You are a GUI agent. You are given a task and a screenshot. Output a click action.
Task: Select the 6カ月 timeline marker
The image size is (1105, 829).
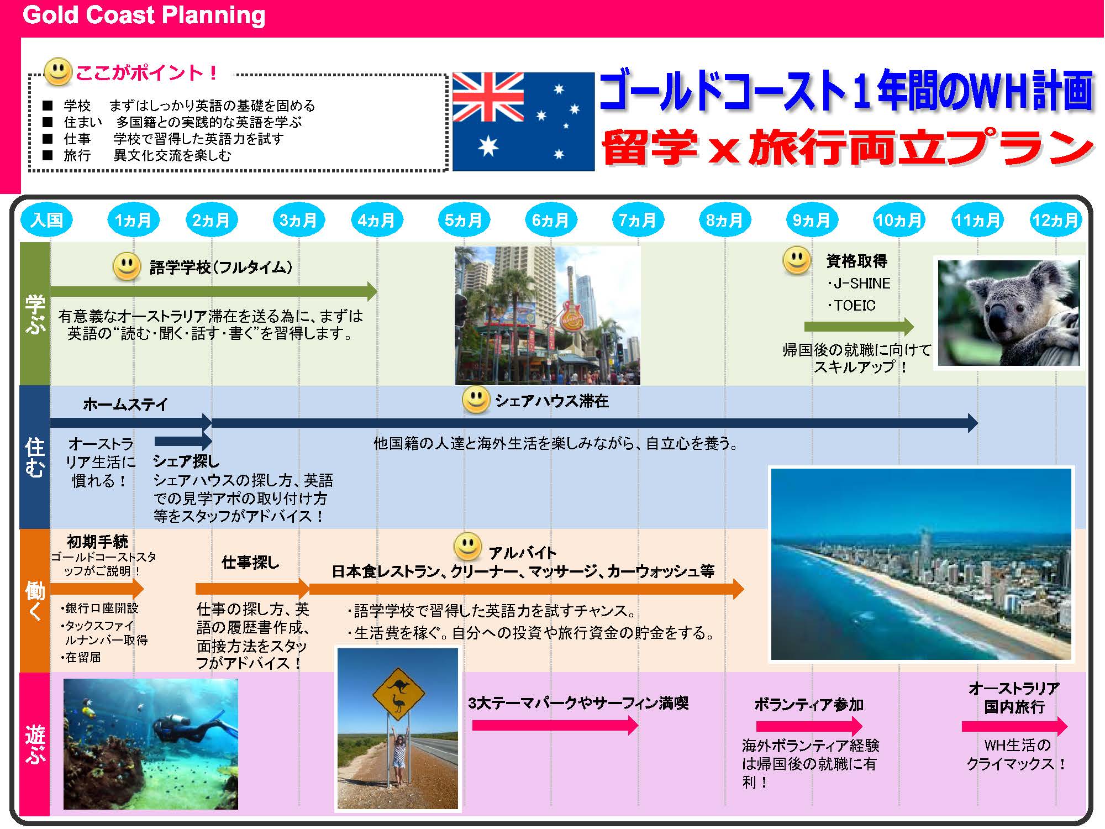pyautogui.click(x=550, y=221)
